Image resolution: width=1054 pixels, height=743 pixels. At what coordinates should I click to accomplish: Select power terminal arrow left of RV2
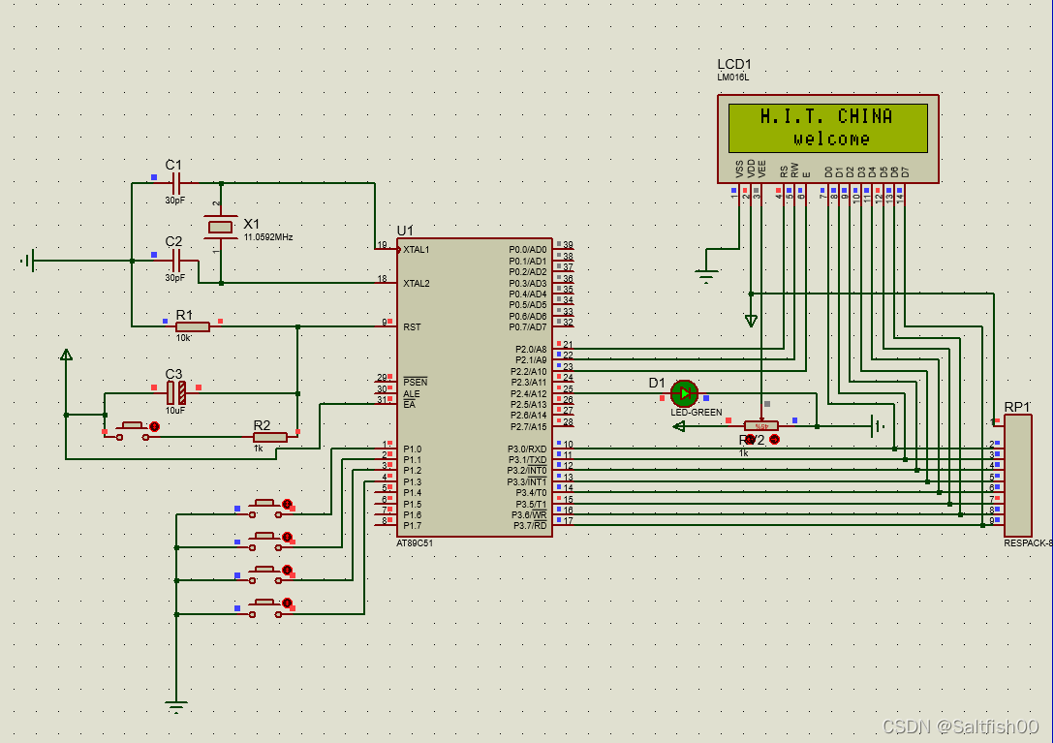click(679, 426)
